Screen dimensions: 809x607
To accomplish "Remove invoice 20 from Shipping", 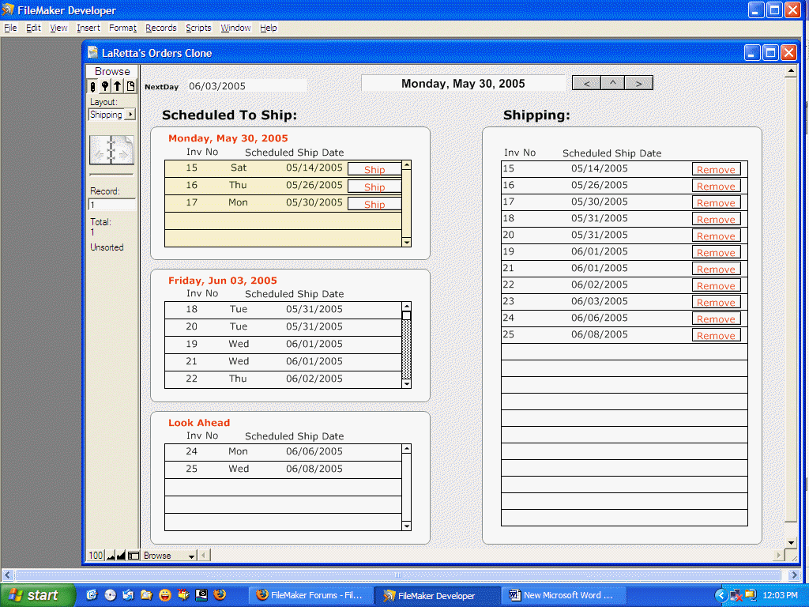I will (716, 236).
